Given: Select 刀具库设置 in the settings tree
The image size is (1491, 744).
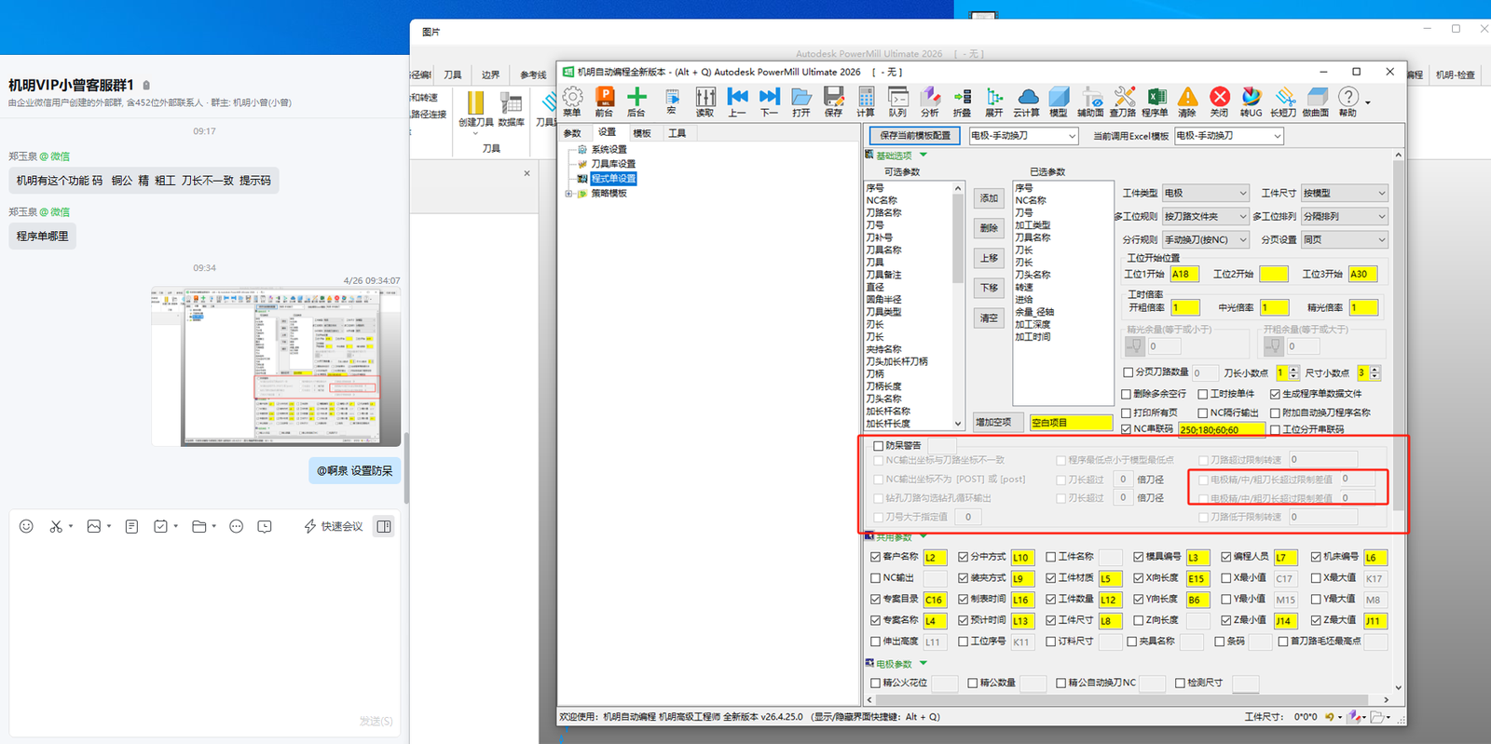Looking at the screenshot, I should (613, 164).
